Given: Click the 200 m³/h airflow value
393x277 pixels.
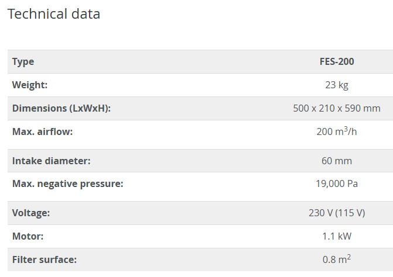Looking at the screenshot, I should pos(337,131).
